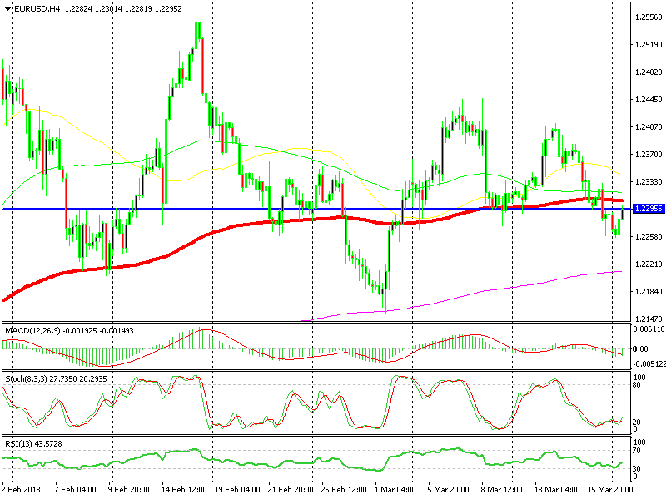Viewport: 666px width, 499px height.
Task: Click the RSI 70 level label
Action: tap(636, 450)
